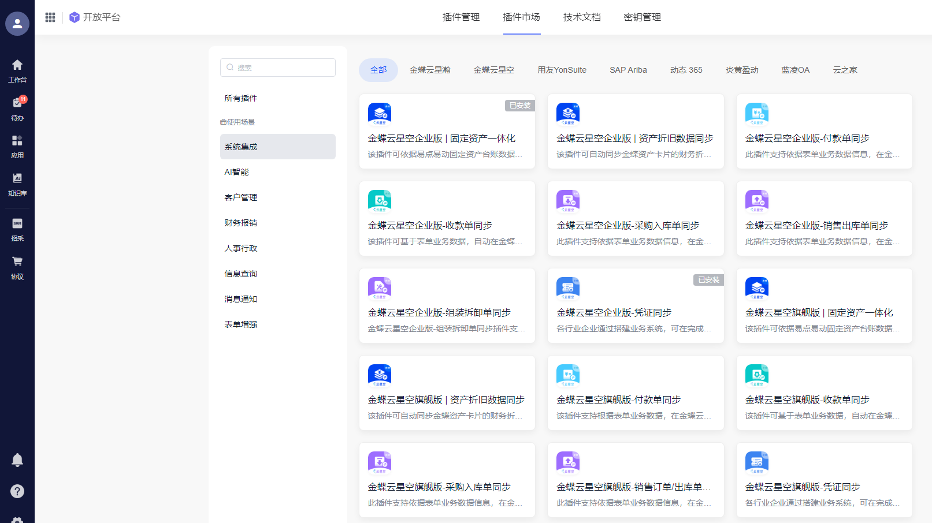932x523 pixels.
Task: Open the 招采 SRM icon
Action: coord(17,229)
